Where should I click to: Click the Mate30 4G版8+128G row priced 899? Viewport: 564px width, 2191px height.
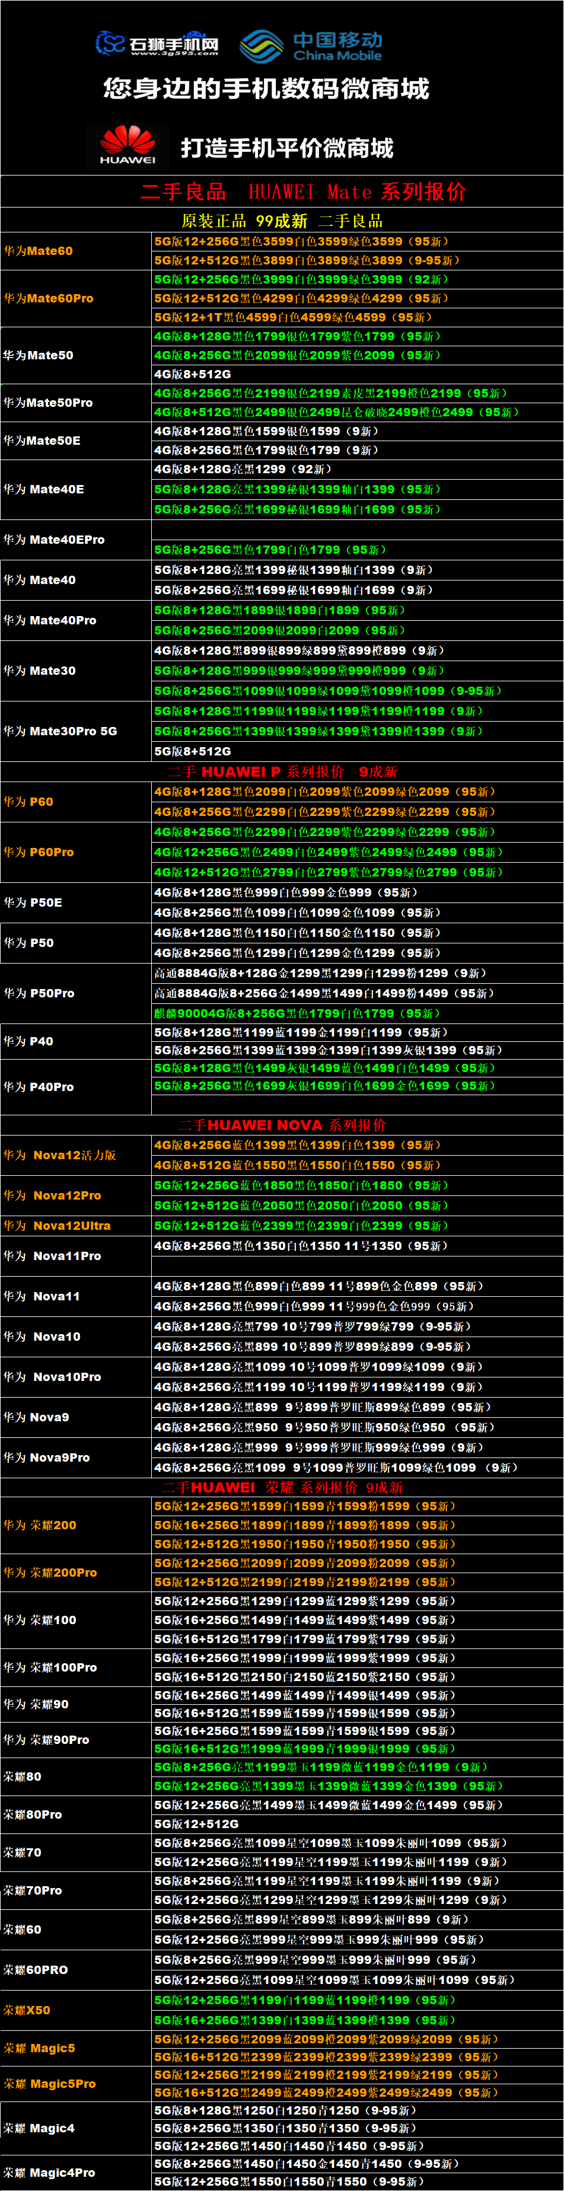coord(357,650)
